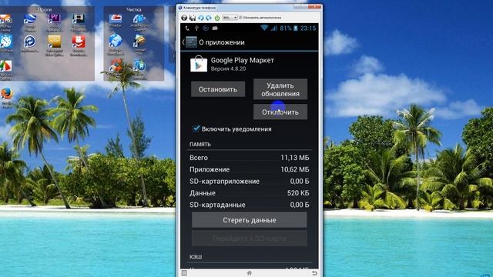
Task: Tap the 23:15 clock in status bar
Action: (308, 28)
